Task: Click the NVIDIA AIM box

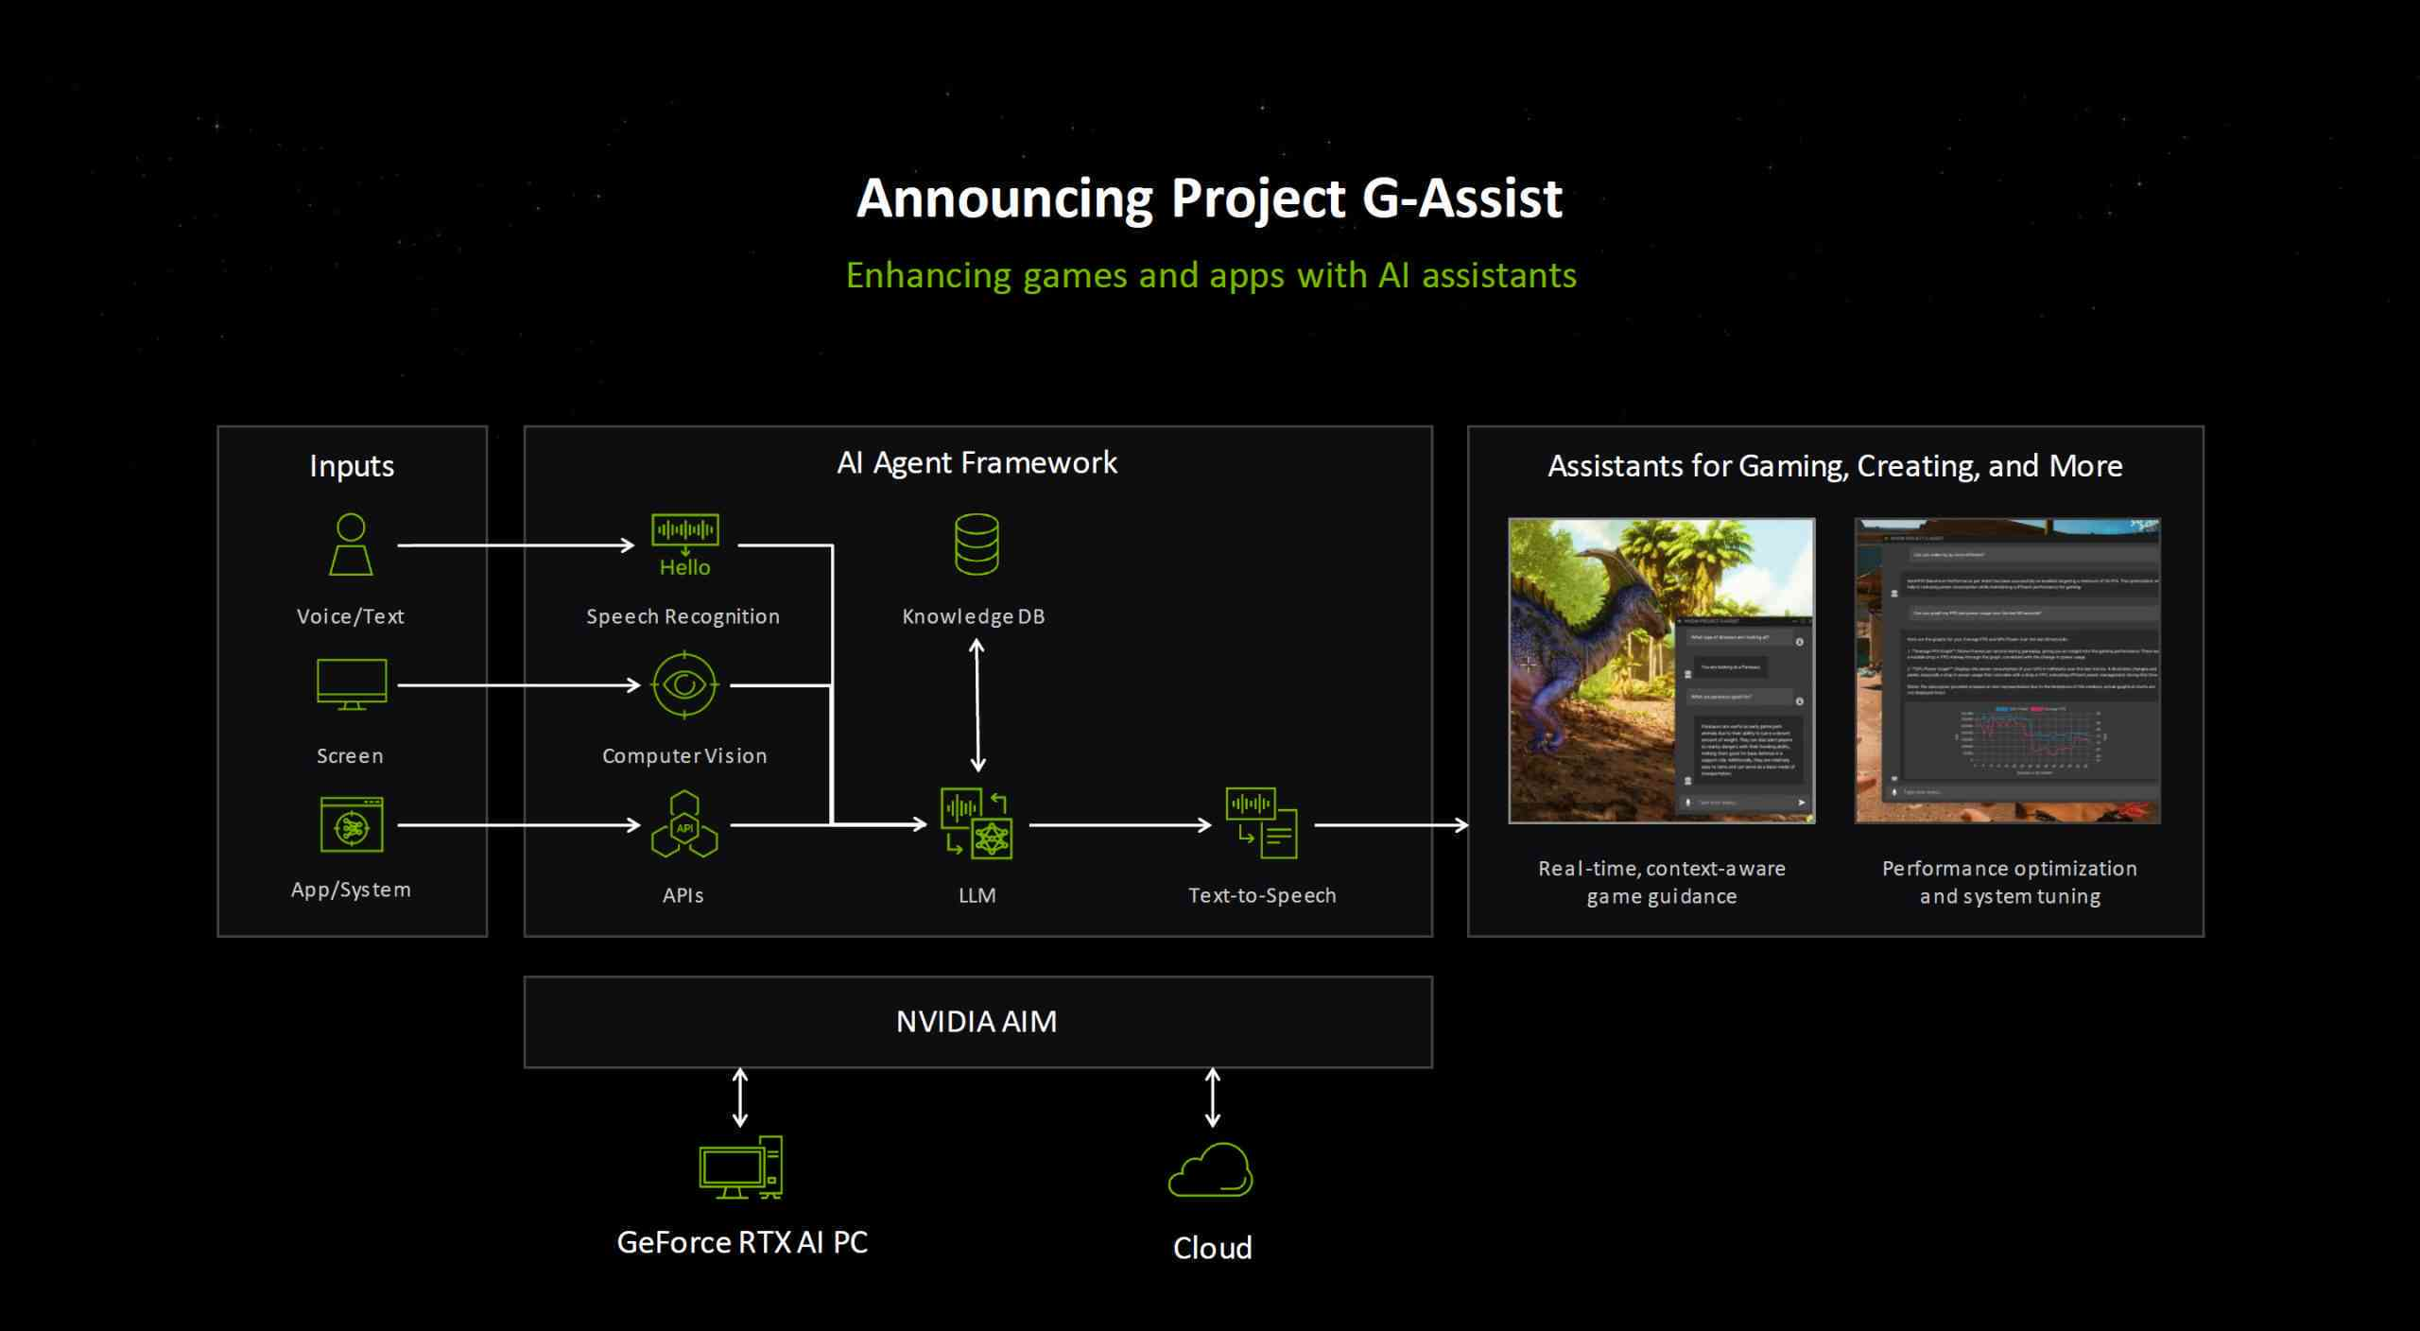Action: click(x=977, y=1022)
